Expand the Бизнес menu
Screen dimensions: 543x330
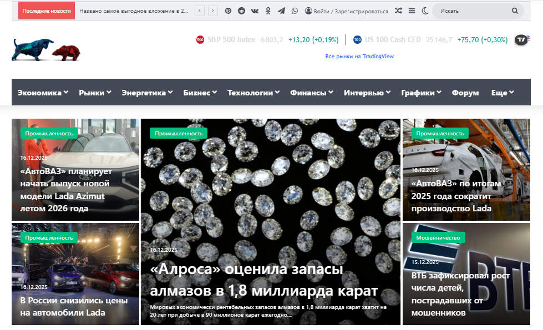pyautogui.click(x=200, y=93)
